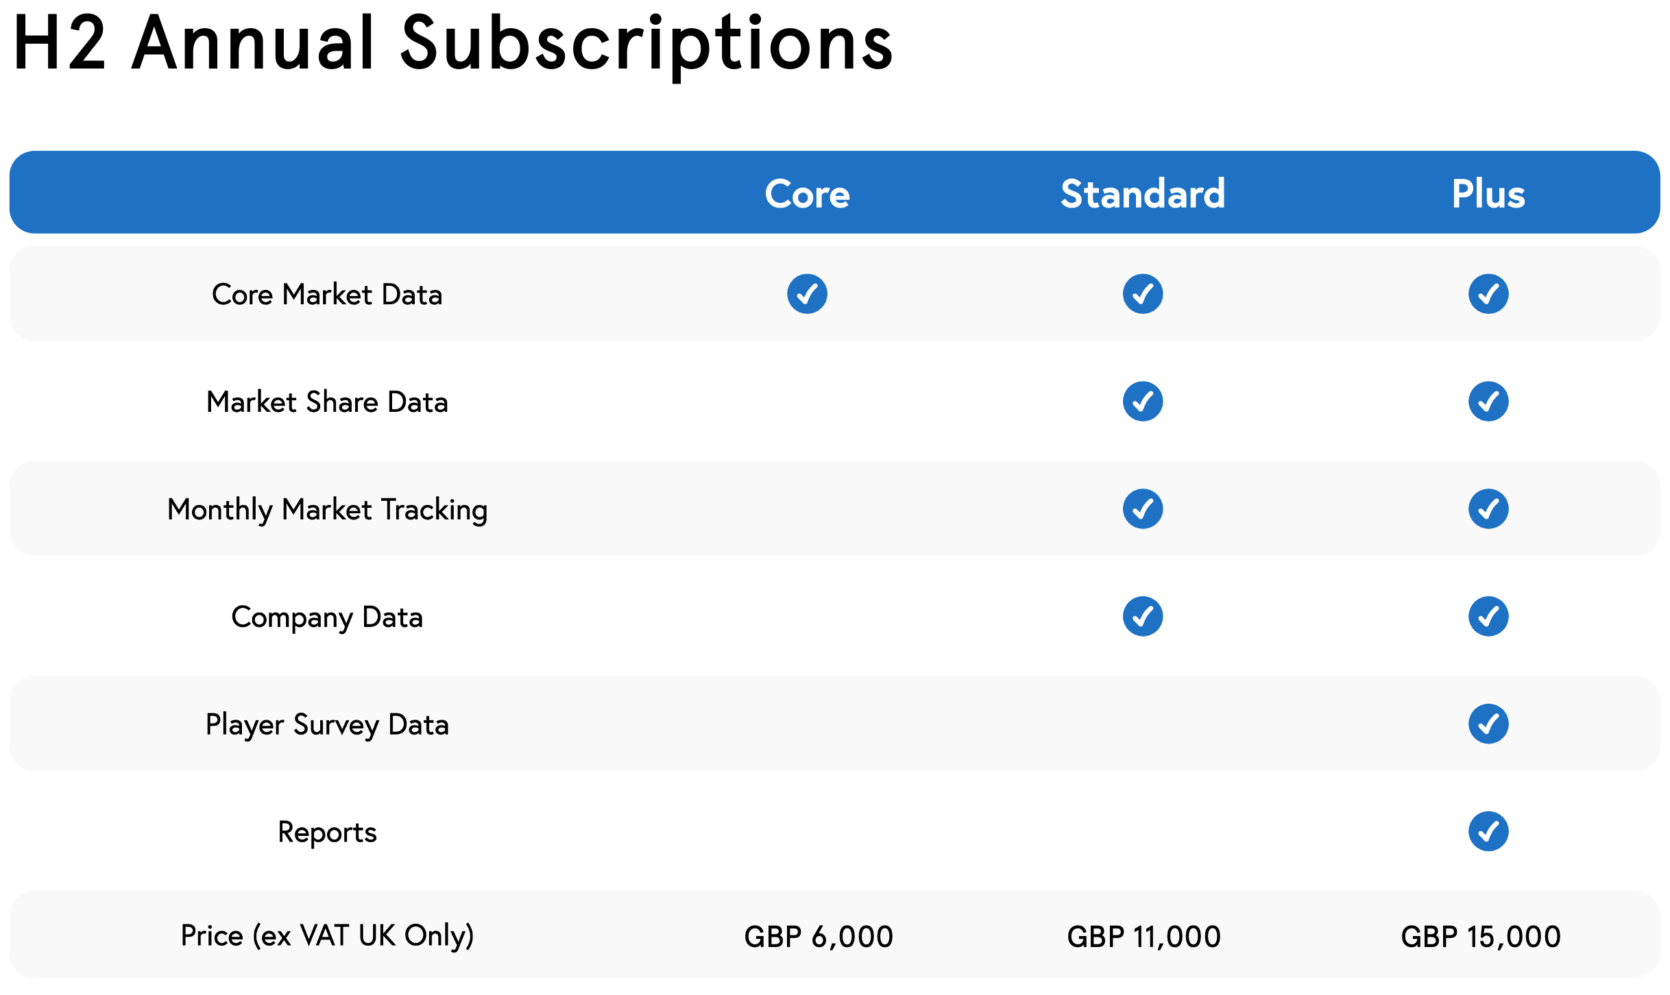Click the GBP 6,000 price
Screen dimensions: 1670x995
(819, 937)
